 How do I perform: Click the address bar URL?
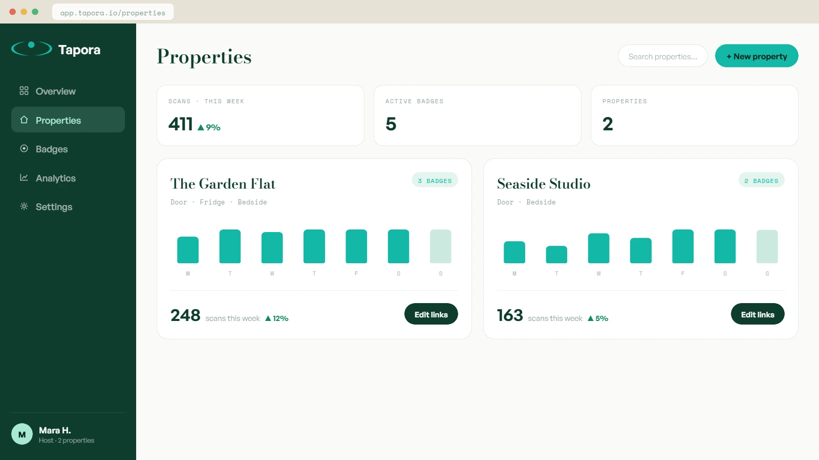coord(113,12)
